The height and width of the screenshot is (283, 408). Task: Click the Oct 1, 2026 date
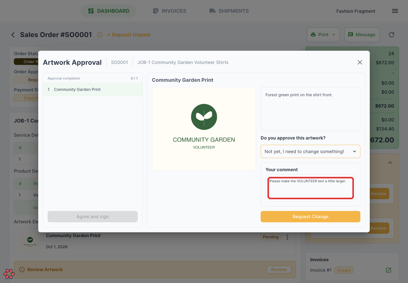click(57, 247)
